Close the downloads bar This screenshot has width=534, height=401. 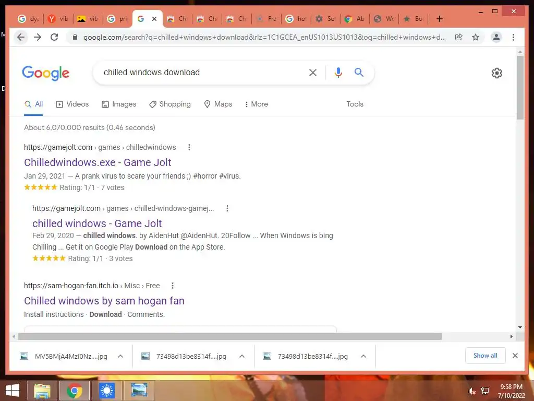(515, 356)
